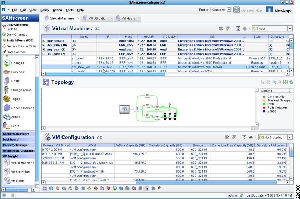Click red Path Violation swatch in Legend

tap(264, 108)
